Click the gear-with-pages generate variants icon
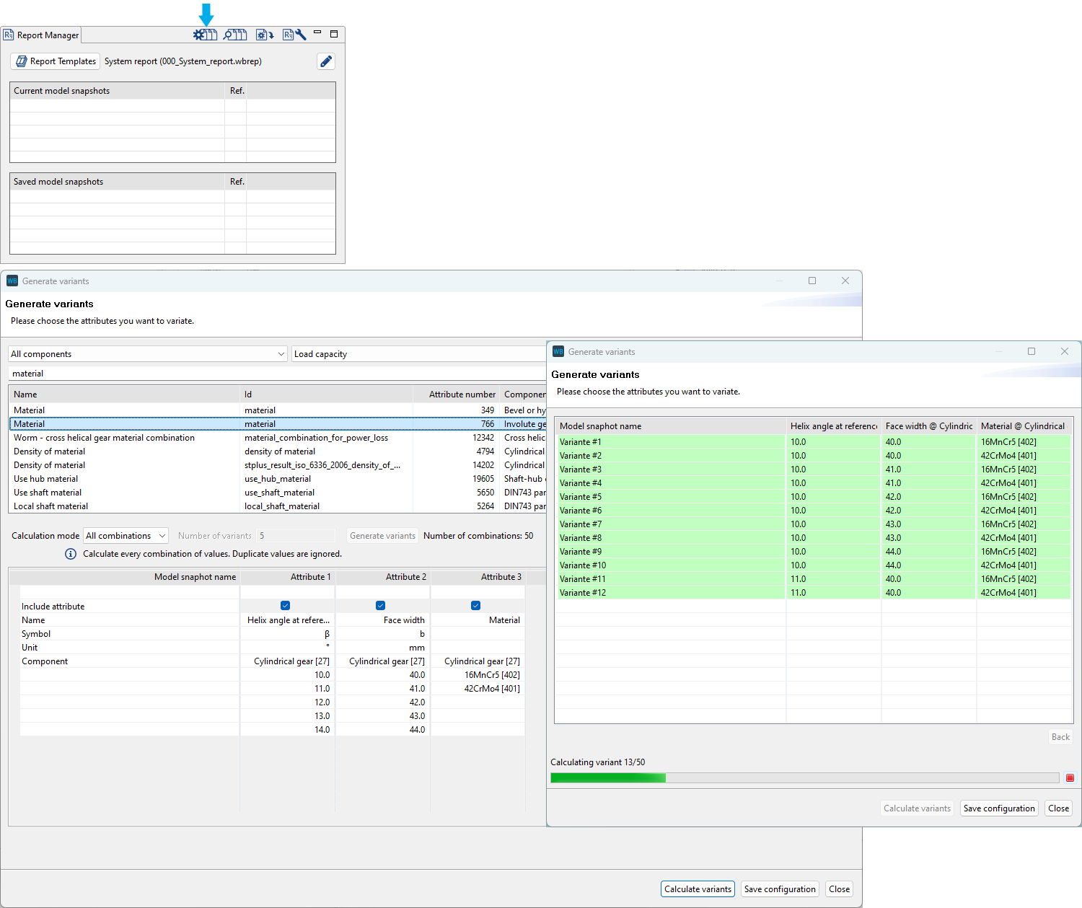The width and height of the screenshot is (1082, 908). click(205, 35)
